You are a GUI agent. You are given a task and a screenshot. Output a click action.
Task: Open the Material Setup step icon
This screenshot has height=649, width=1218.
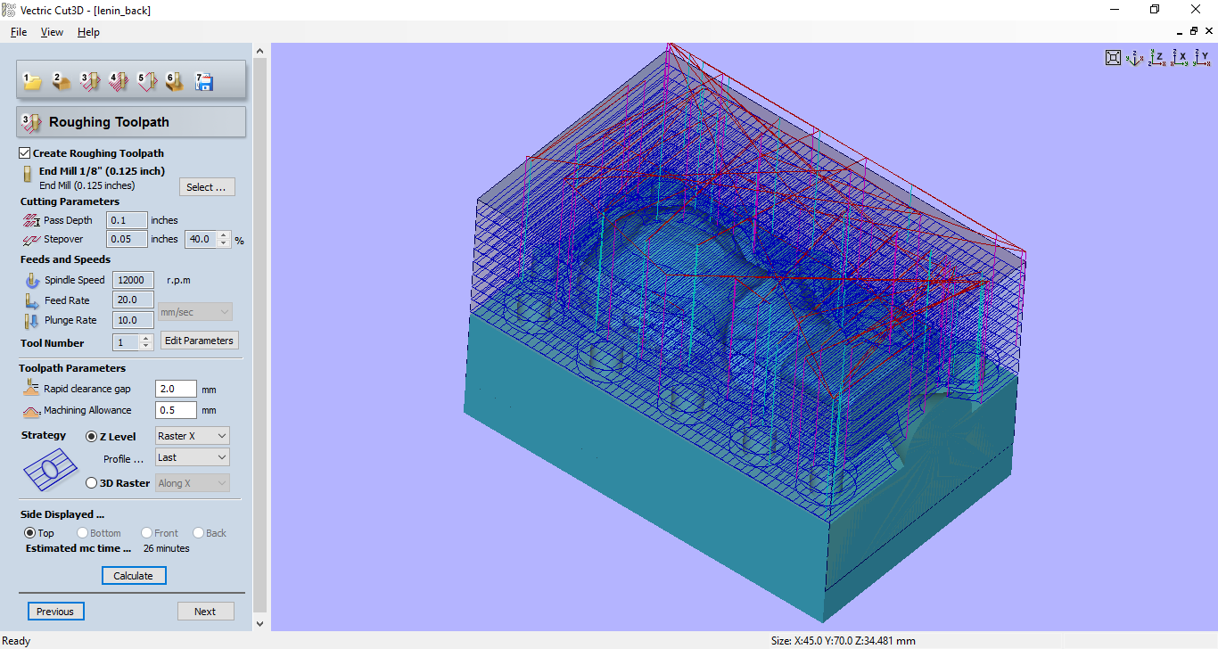(61, 82)
